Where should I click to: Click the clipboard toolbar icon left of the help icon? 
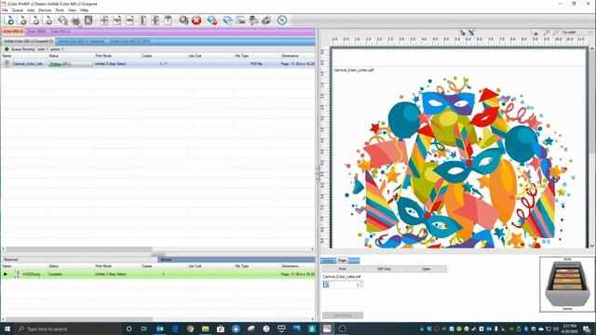(x=168, y=20)
